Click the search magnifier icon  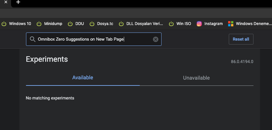[x=32, y=39]
